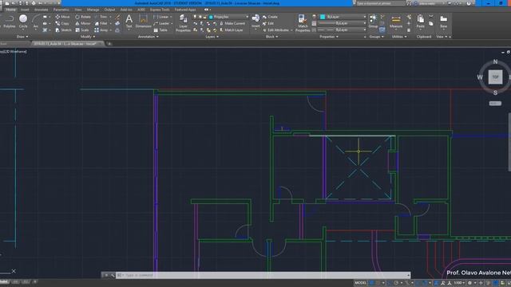Activate the Trim tool
This screenshot has height=287, width=511.
(x=101, y=17)
